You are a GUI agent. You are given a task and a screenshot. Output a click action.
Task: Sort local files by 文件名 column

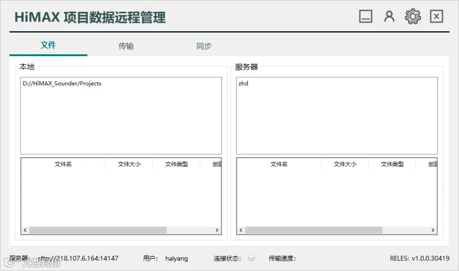pos(63,164)
